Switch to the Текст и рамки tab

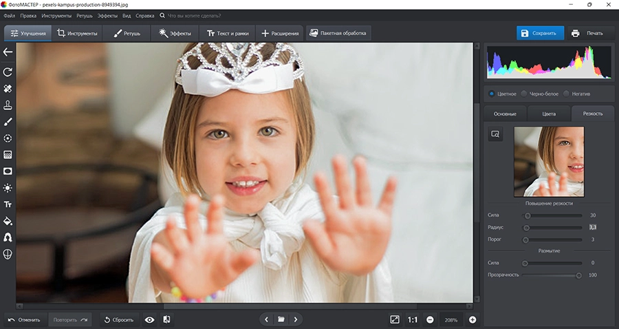228,33
